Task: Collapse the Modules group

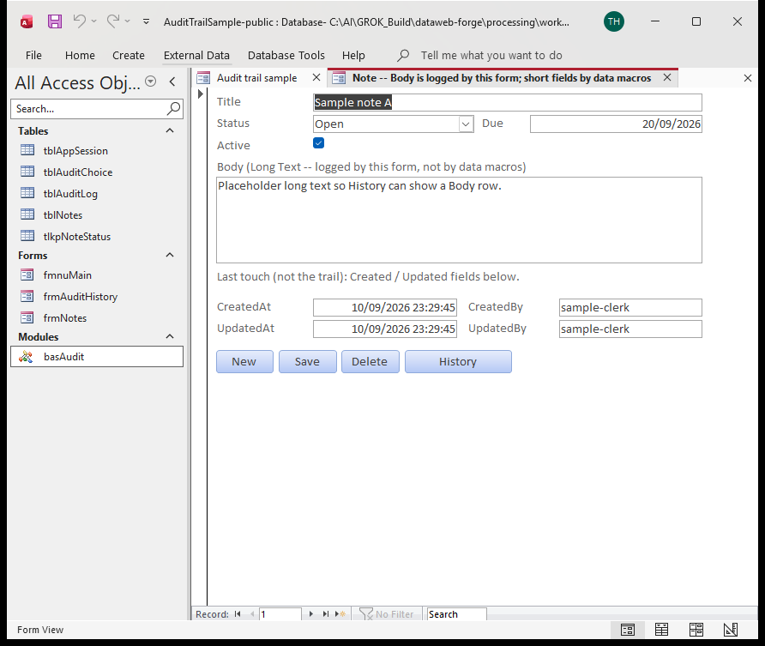Action: click(170, 336)
